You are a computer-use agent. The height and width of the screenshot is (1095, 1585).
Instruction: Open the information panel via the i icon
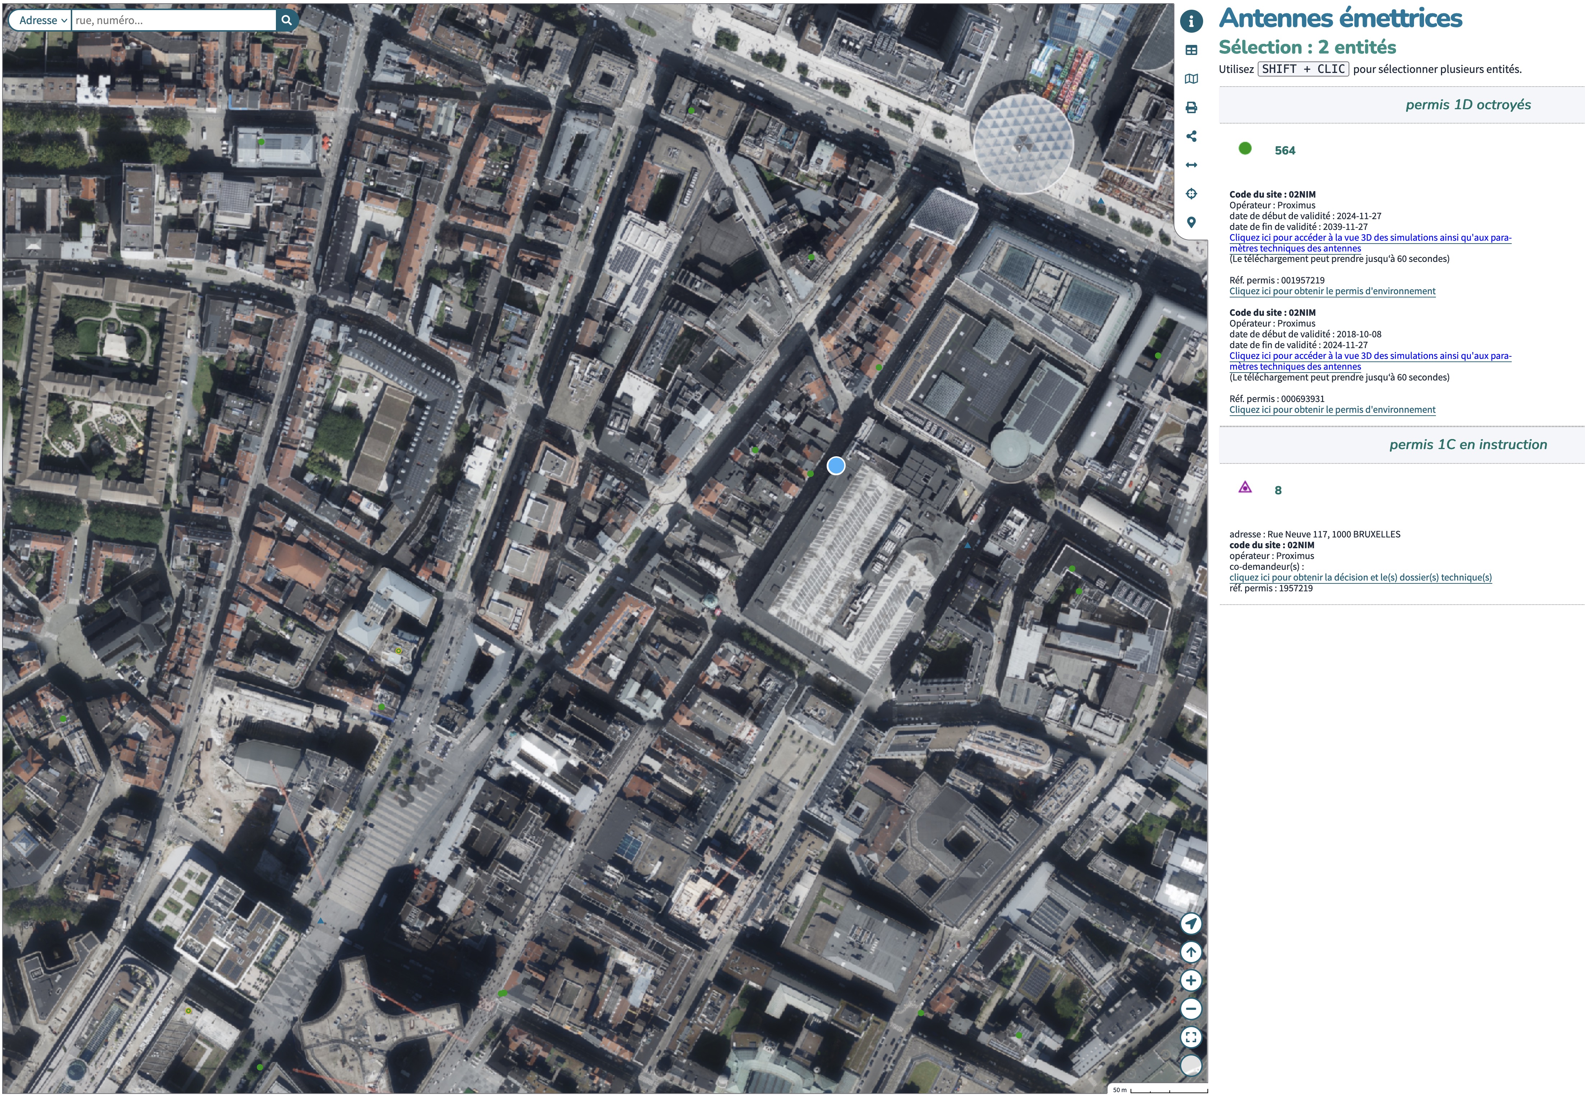pyautogui.click(x=1191, y=21)
